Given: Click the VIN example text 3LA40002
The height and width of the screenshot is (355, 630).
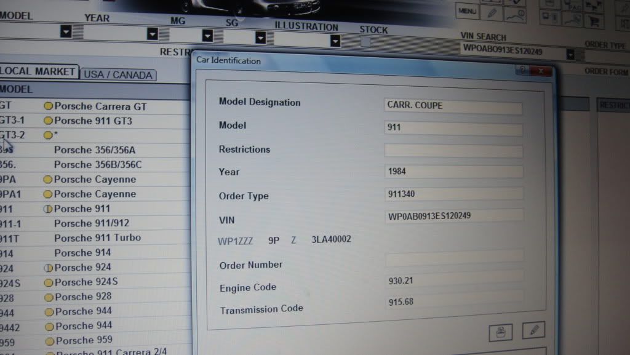Looking at the screenshot, I should tap(331, 239).
